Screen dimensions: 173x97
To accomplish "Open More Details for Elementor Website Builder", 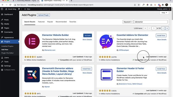I will point(87,40).
